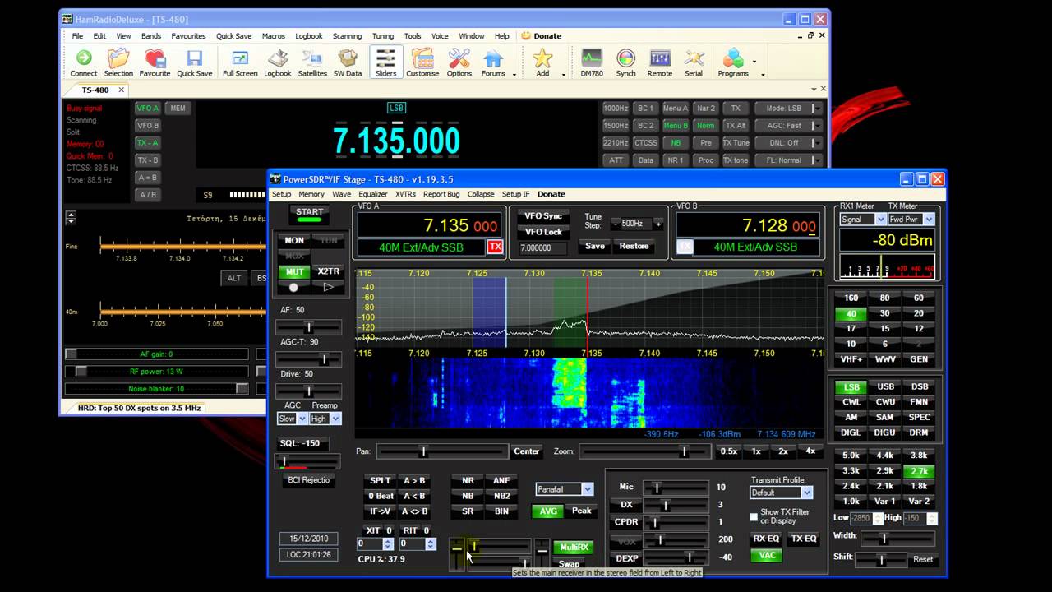Click the VFO Lock button
This screenshot has height=592, width=1052.
pos(543,232)
